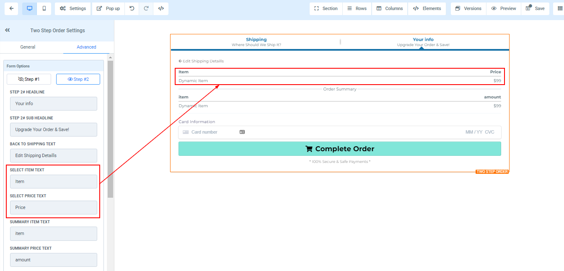The width and height of the screenshot is (564, 271).
Task: Edit the Select Item text field
Action: click(x=54, y=181)
